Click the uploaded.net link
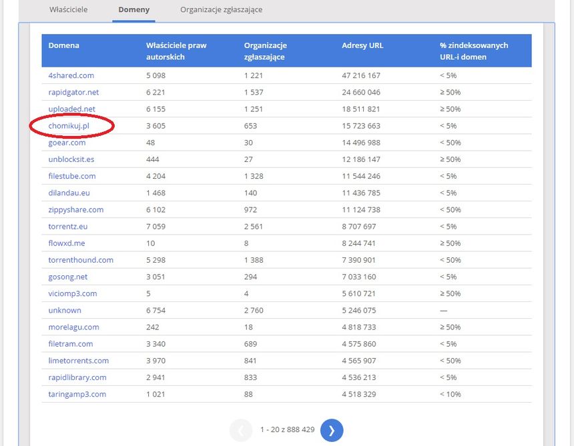Viewport: 574px width, 446px height. pos(72,109)
